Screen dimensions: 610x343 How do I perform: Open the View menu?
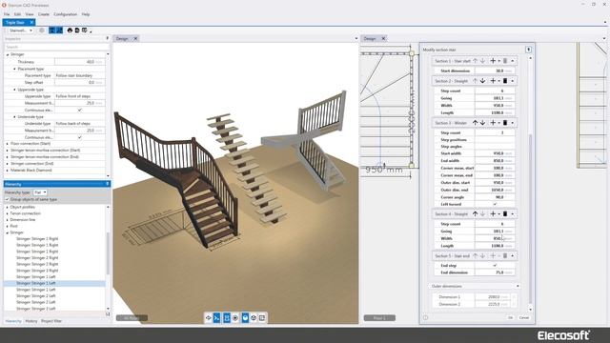pyautogui.click(x=30, y=14)
